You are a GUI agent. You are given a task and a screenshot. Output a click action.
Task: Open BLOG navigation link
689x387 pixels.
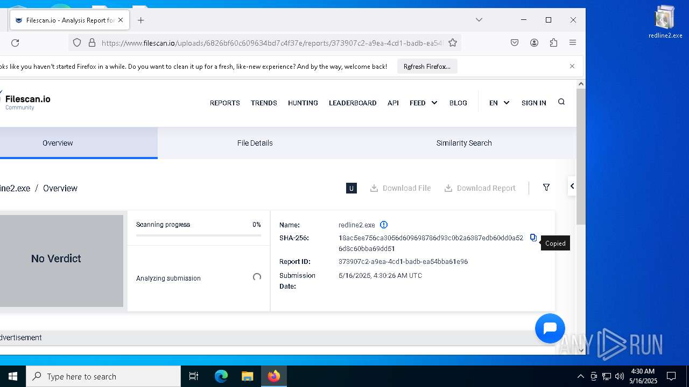pyautogui.click(x=458, y=103)
